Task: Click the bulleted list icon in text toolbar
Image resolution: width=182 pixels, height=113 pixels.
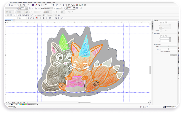Action: click(x=44, y=18)
